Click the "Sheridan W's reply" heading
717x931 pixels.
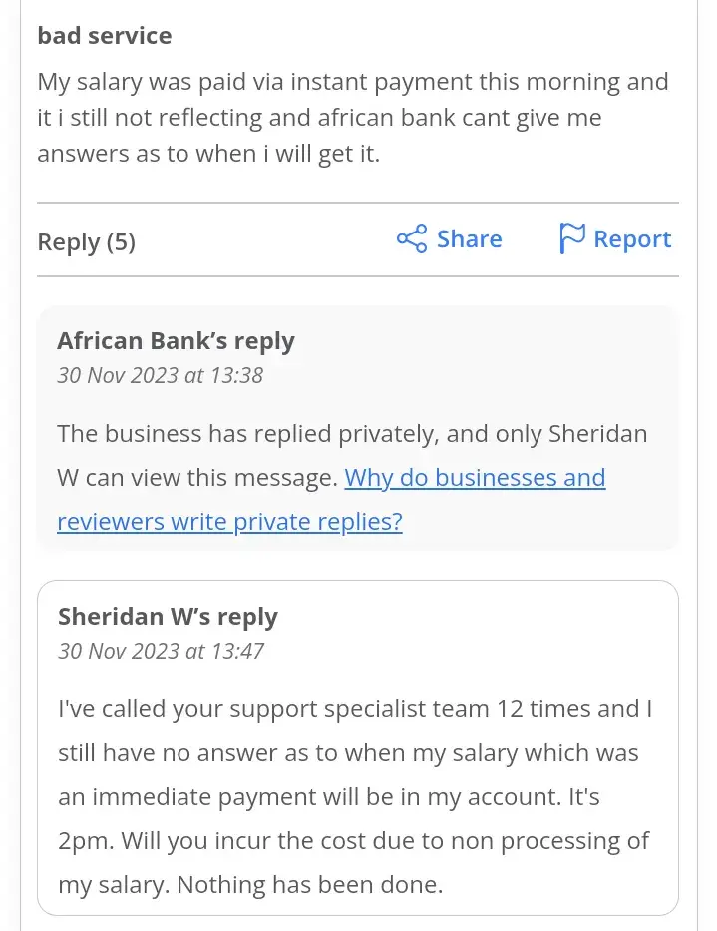[x=168, y=617]
